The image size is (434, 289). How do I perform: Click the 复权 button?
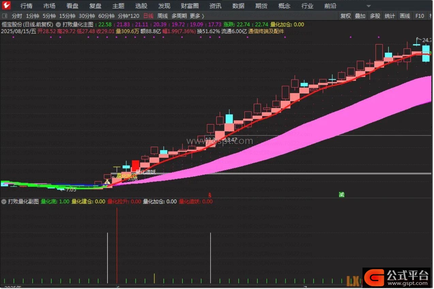coord(346,16)
